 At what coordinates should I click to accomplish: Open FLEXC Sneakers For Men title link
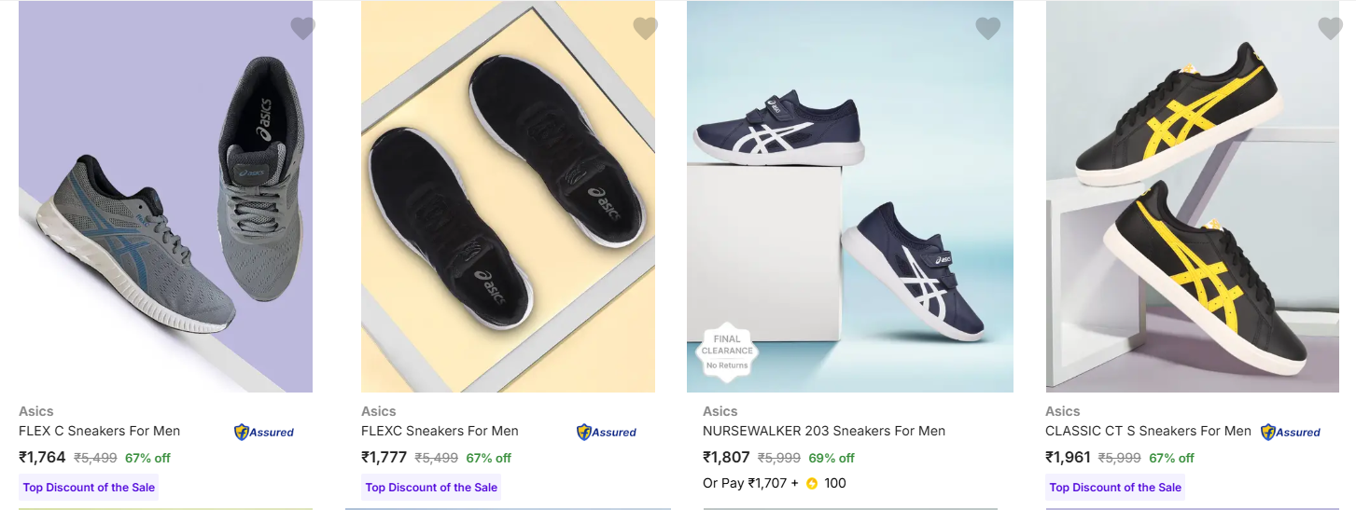[x=440, y=431]
